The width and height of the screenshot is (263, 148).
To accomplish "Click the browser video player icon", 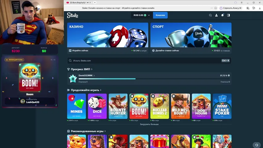I will (248, 8).
